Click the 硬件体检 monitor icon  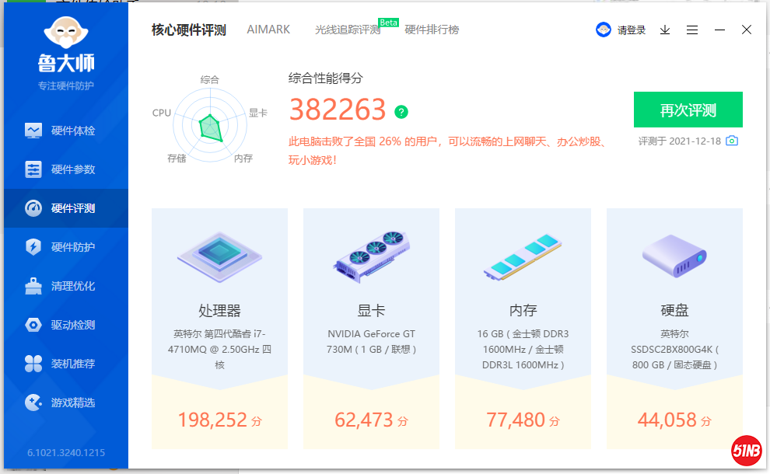pyautogui.click(x=33, y=131)
